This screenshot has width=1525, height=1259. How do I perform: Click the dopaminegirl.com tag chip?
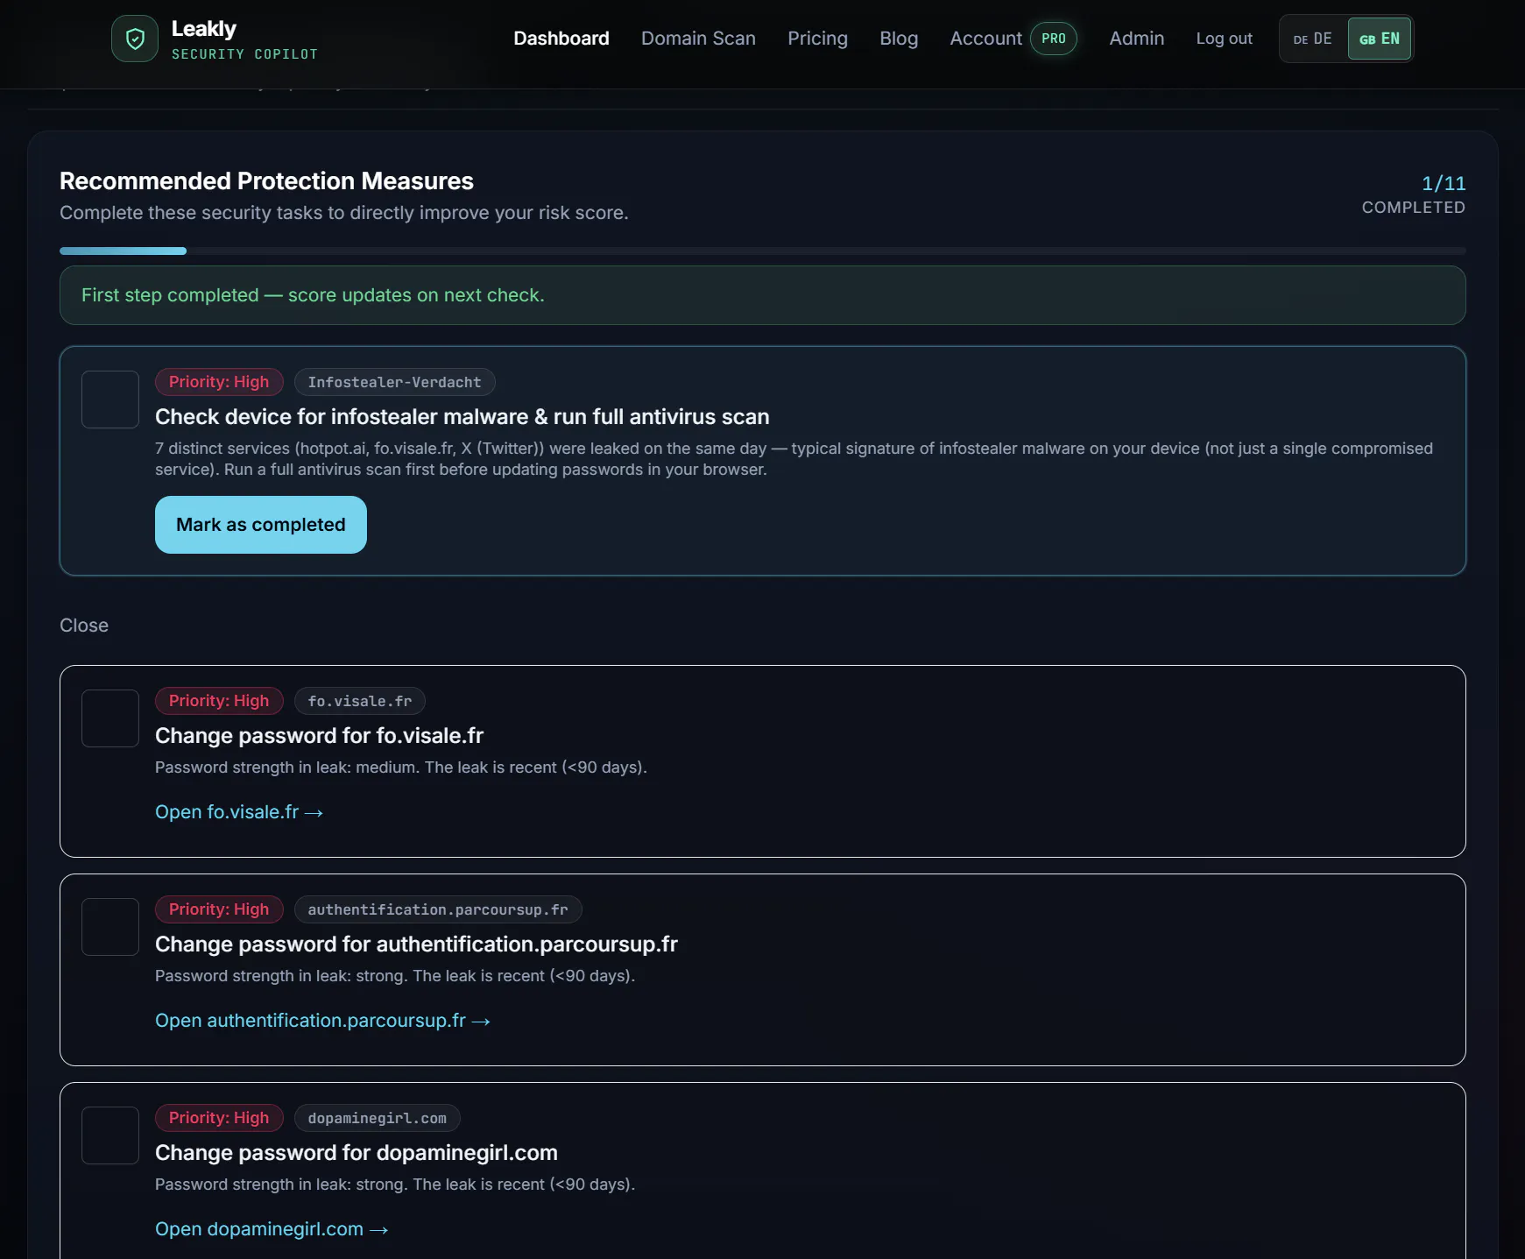[377, 1118]
